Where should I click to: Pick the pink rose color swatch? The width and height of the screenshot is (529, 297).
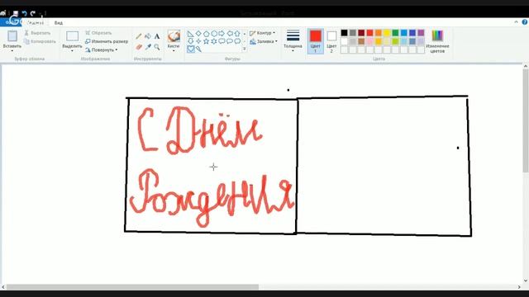tap(369, 41)
